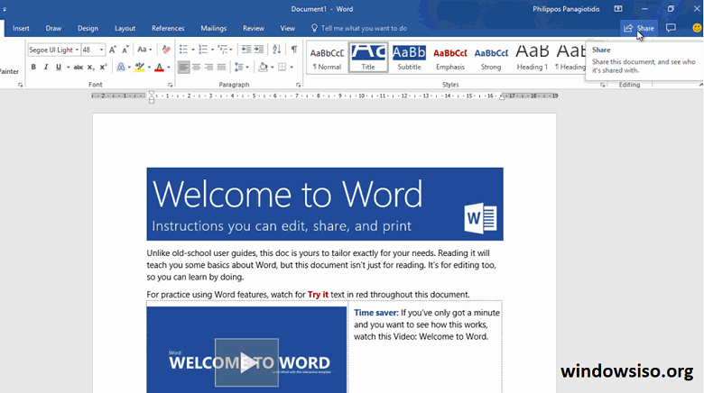Open line and paragraph spacing
The height and width of the screenshot is (393, 704).
point(239,67)
